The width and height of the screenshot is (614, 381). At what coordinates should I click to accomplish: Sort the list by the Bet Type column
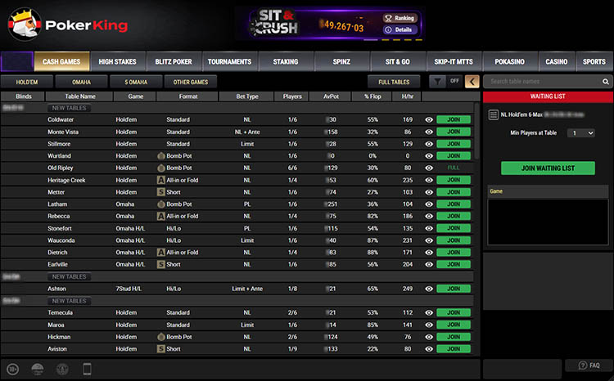point(247,96)
